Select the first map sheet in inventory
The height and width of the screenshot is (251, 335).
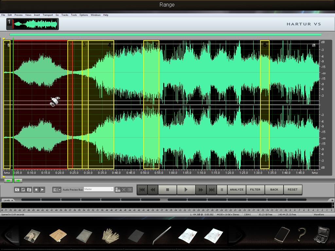point(187,236)
